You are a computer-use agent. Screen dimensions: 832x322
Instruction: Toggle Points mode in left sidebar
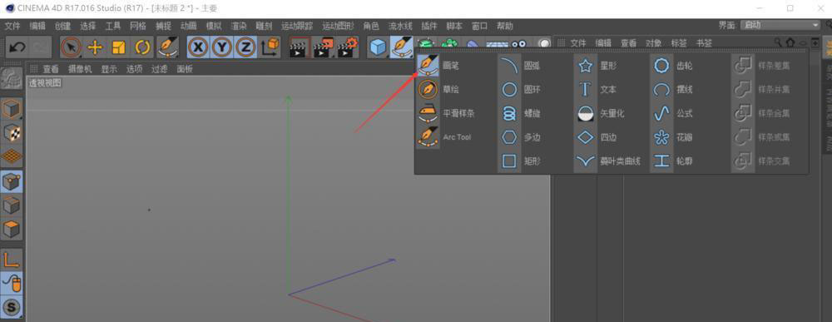click(12, 181)
